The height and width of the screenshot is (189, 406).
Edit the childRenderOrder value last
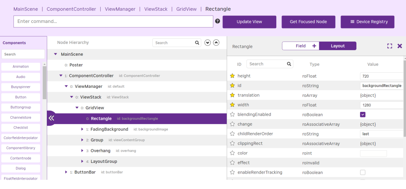tap(382, 134)
